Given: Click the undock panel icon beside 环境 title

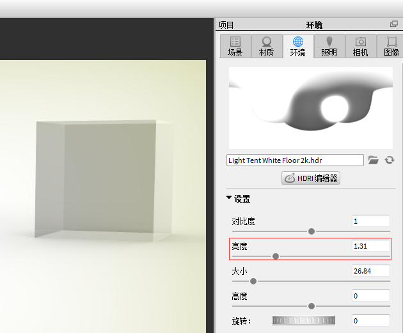Looking at the screenshot, I should [394, 24].
